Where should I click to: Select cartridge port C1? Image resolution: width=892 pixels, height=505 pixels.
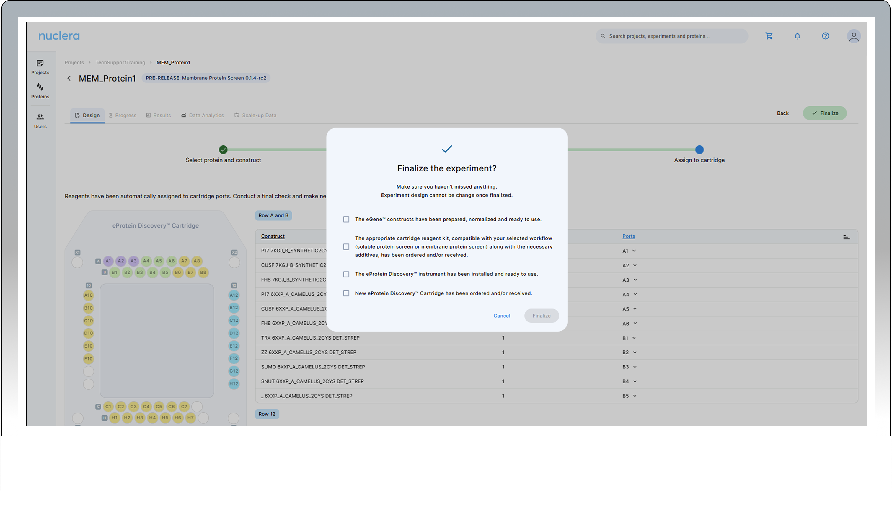coord(108,407)
